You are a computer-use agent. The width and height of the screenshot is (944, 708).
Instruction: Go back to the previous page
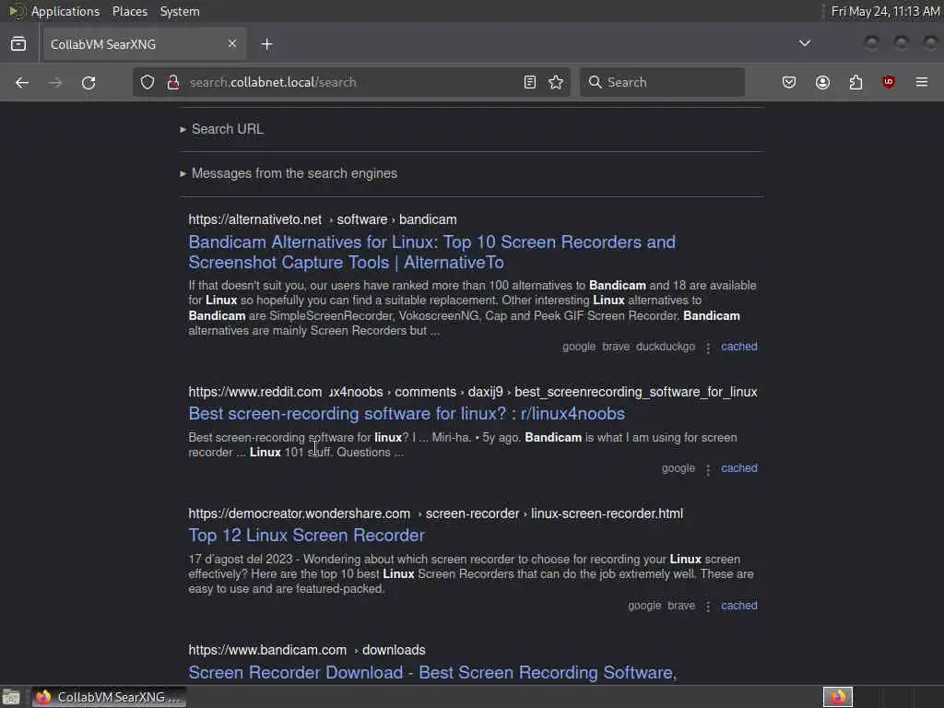pos(22,82)
